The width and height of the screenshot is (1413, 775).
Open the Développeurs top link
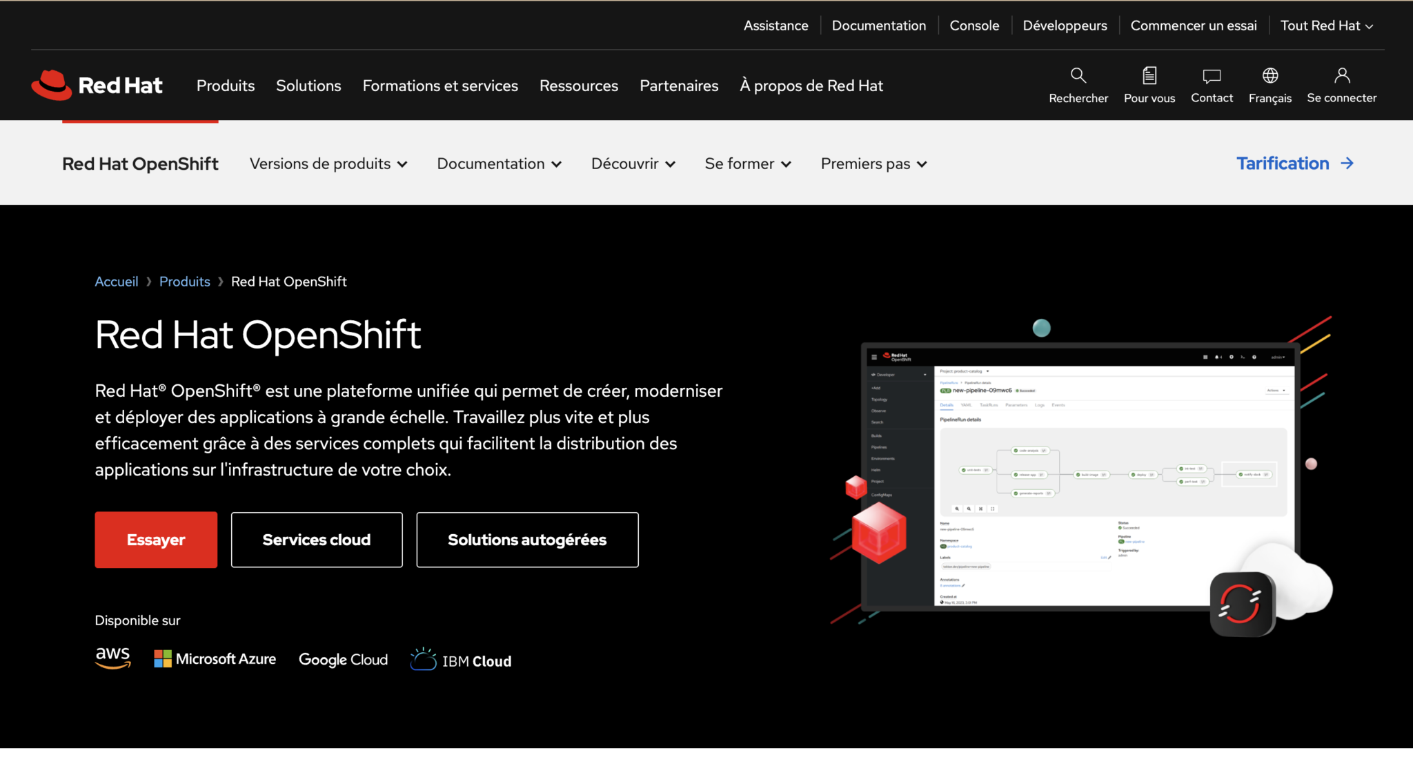1065,26
